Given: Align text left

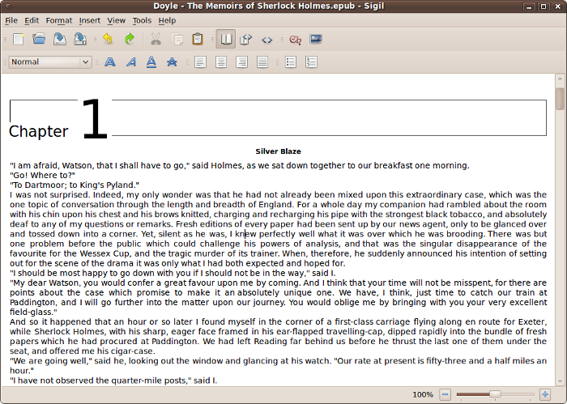Looking at the screenshot, I should tap(200, 62).
